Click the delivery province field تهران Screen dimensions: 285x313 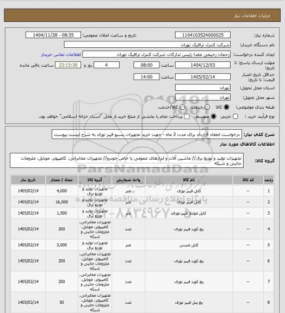click(x=203, y=87)
